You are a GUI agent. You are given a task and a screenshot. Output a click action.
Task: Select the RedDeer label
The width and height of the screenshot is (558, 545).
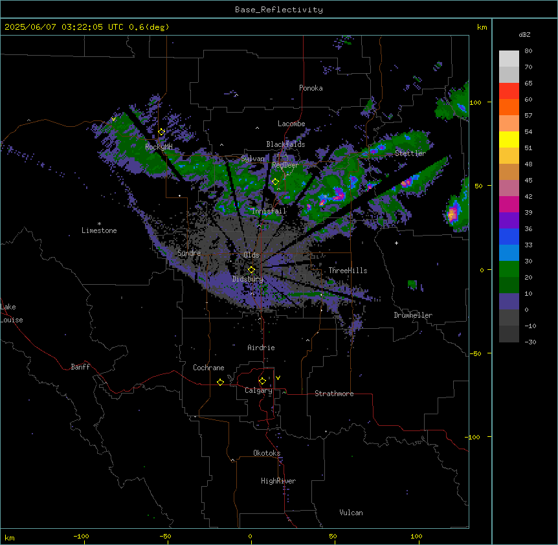point(285,165)
